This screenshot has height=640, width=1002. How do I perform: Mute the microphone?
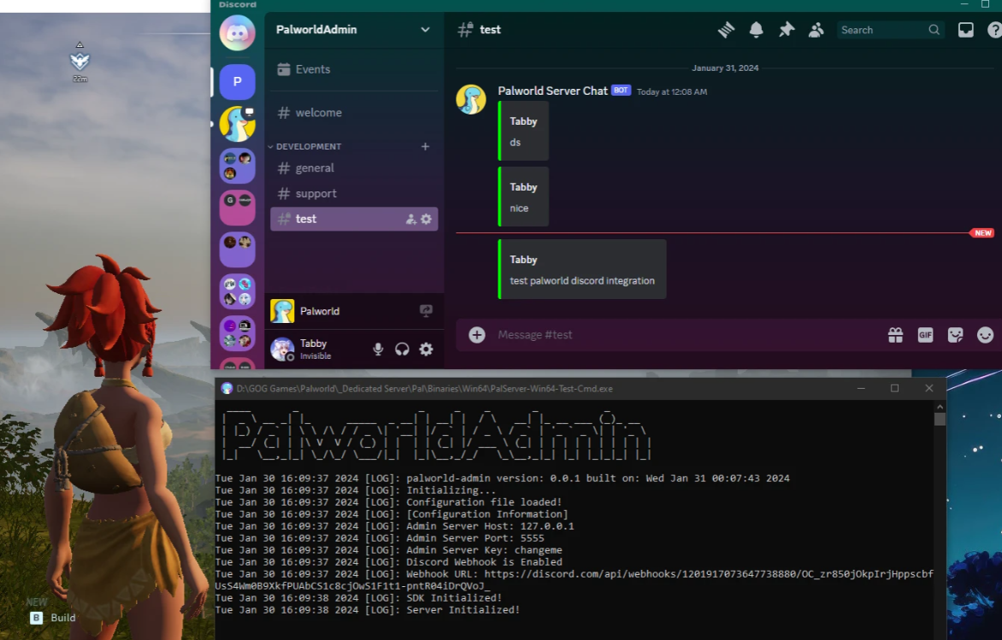click(378, 349)
